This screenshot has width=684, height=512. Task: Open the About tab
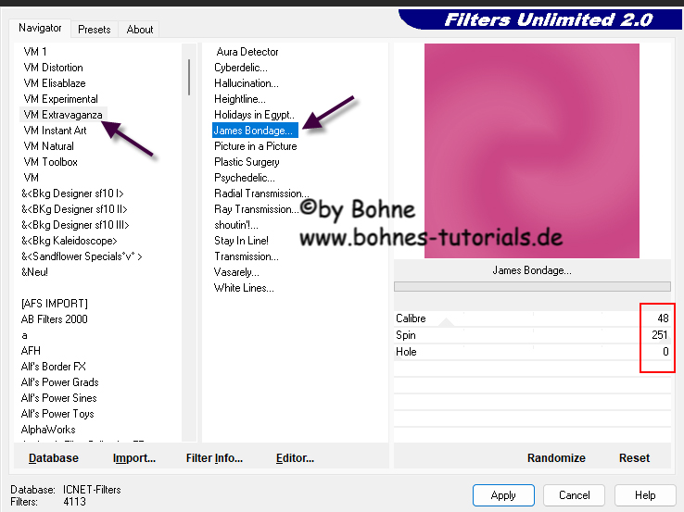click(x=140, y=30)
